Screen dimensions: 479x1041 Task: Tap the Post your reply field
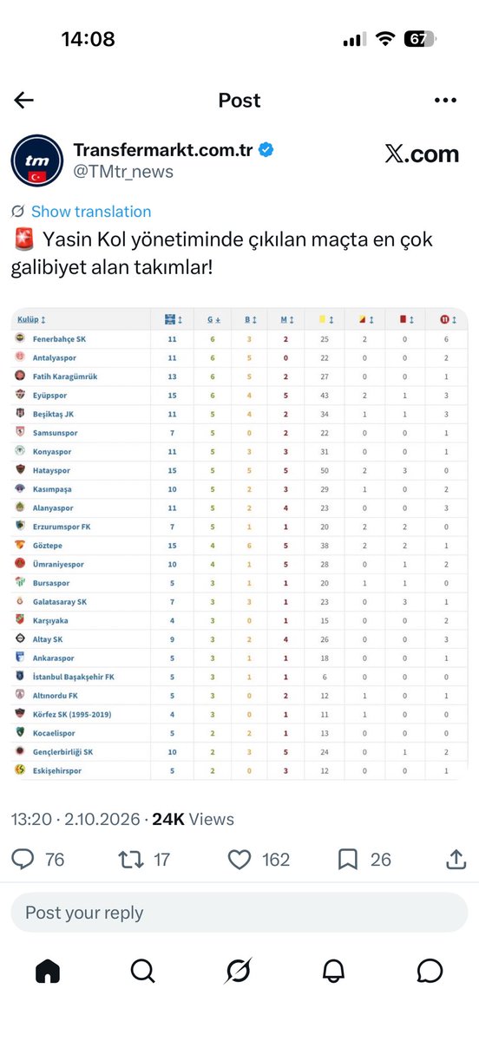[239, 913]
